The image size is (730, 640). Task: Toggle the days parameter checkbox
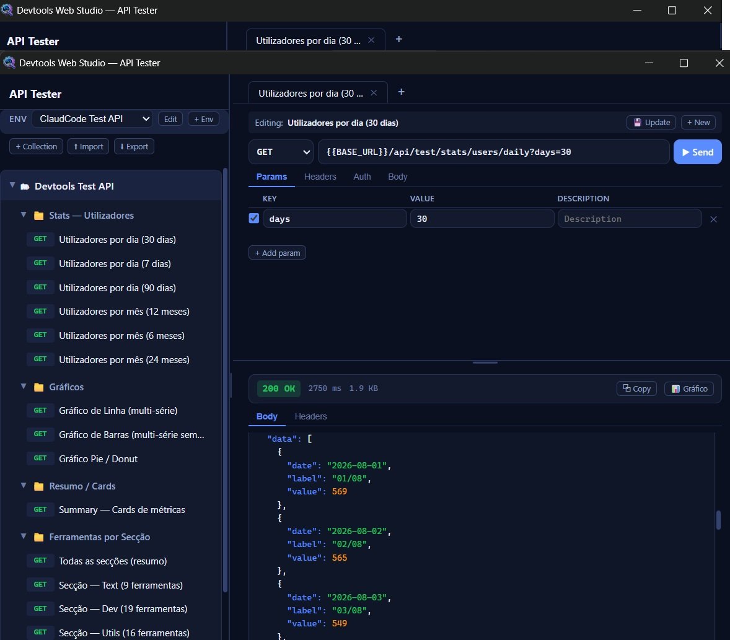tap(253, 218)
